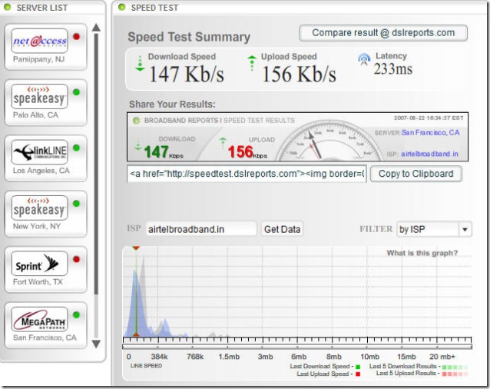Open the filter by ISP dropdown
Viewport: 490px width, 389px height.
coord(433,229)
